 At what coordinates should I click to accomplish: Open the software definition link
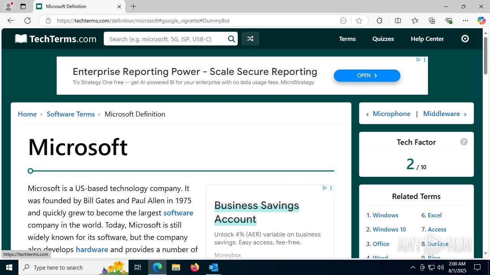178,213
